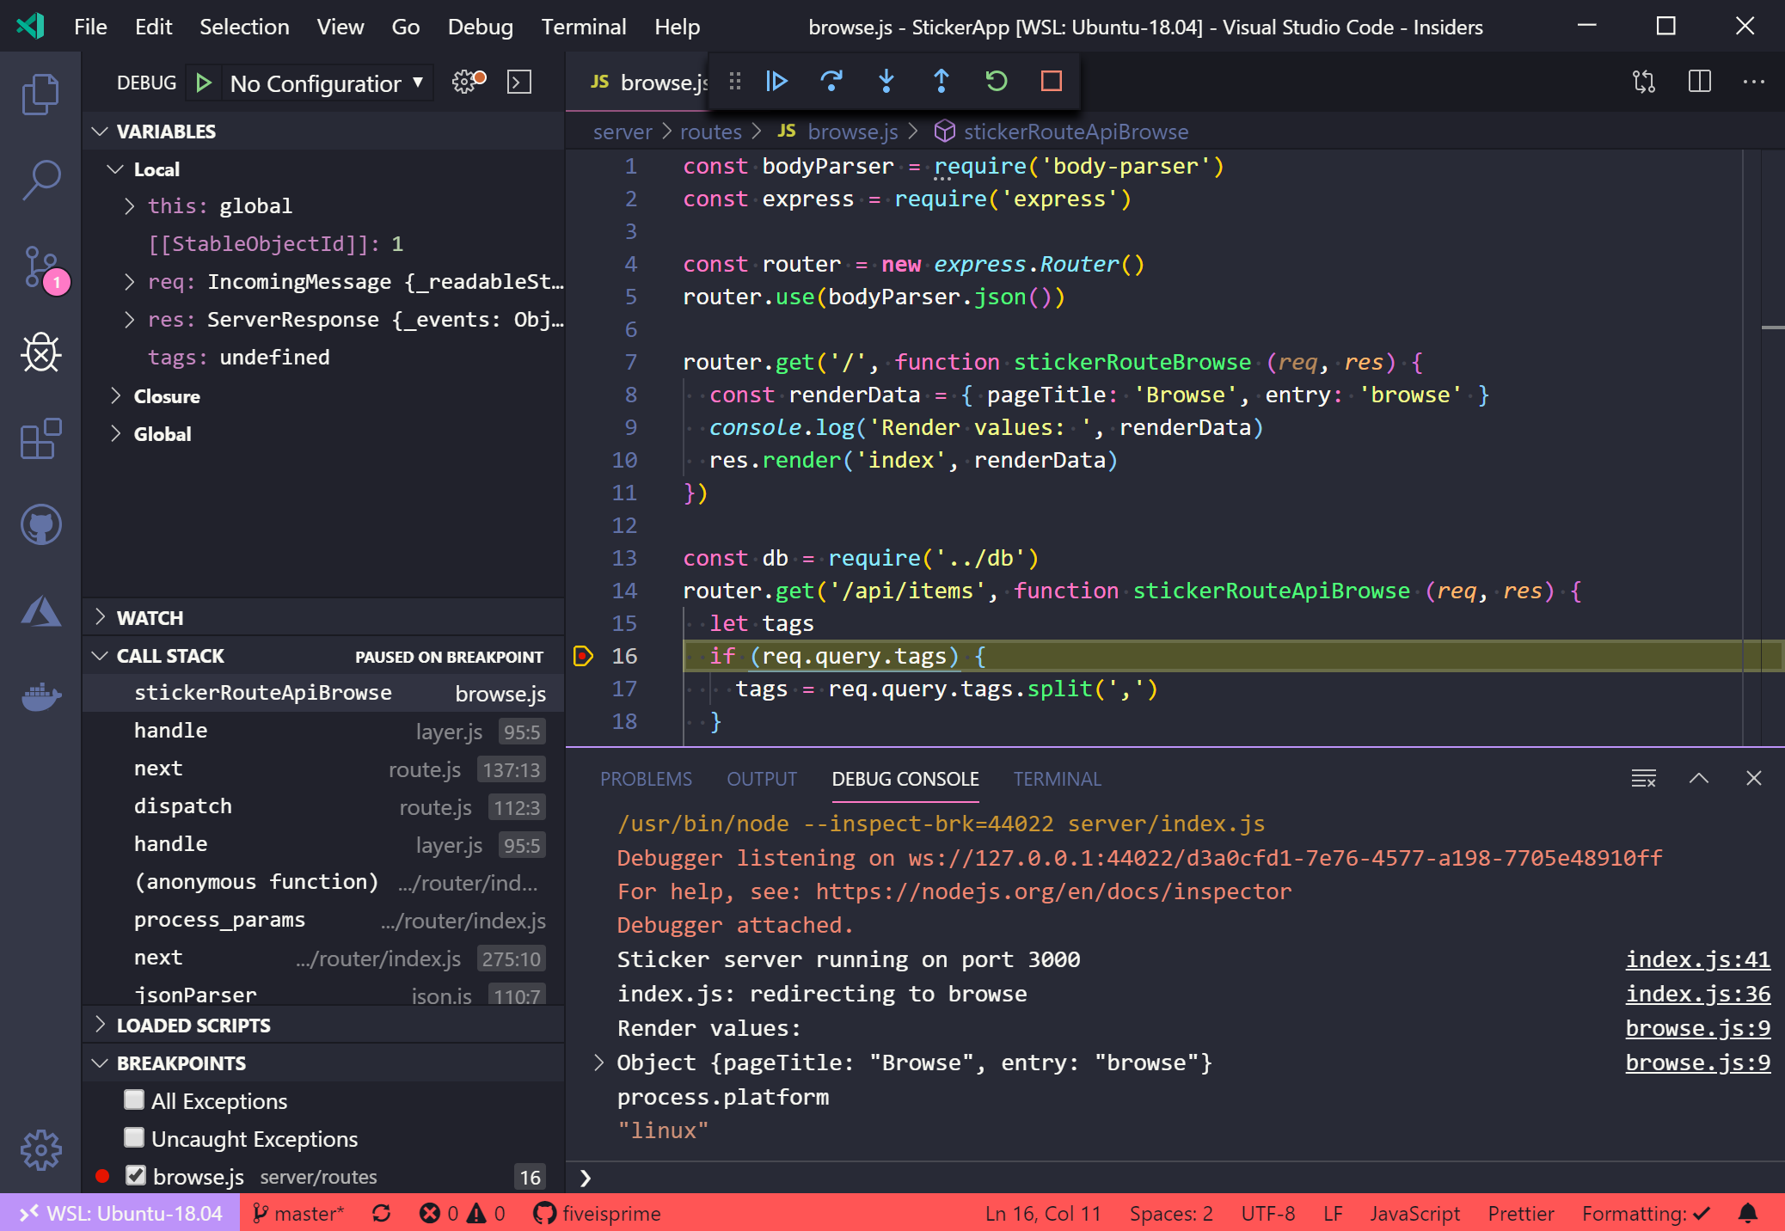This screenshot has height=1231, width=1785.
Task: Toggle the 'Uncaught Exceptions' breakpoint checkbox
Action: pos(133,1137)
